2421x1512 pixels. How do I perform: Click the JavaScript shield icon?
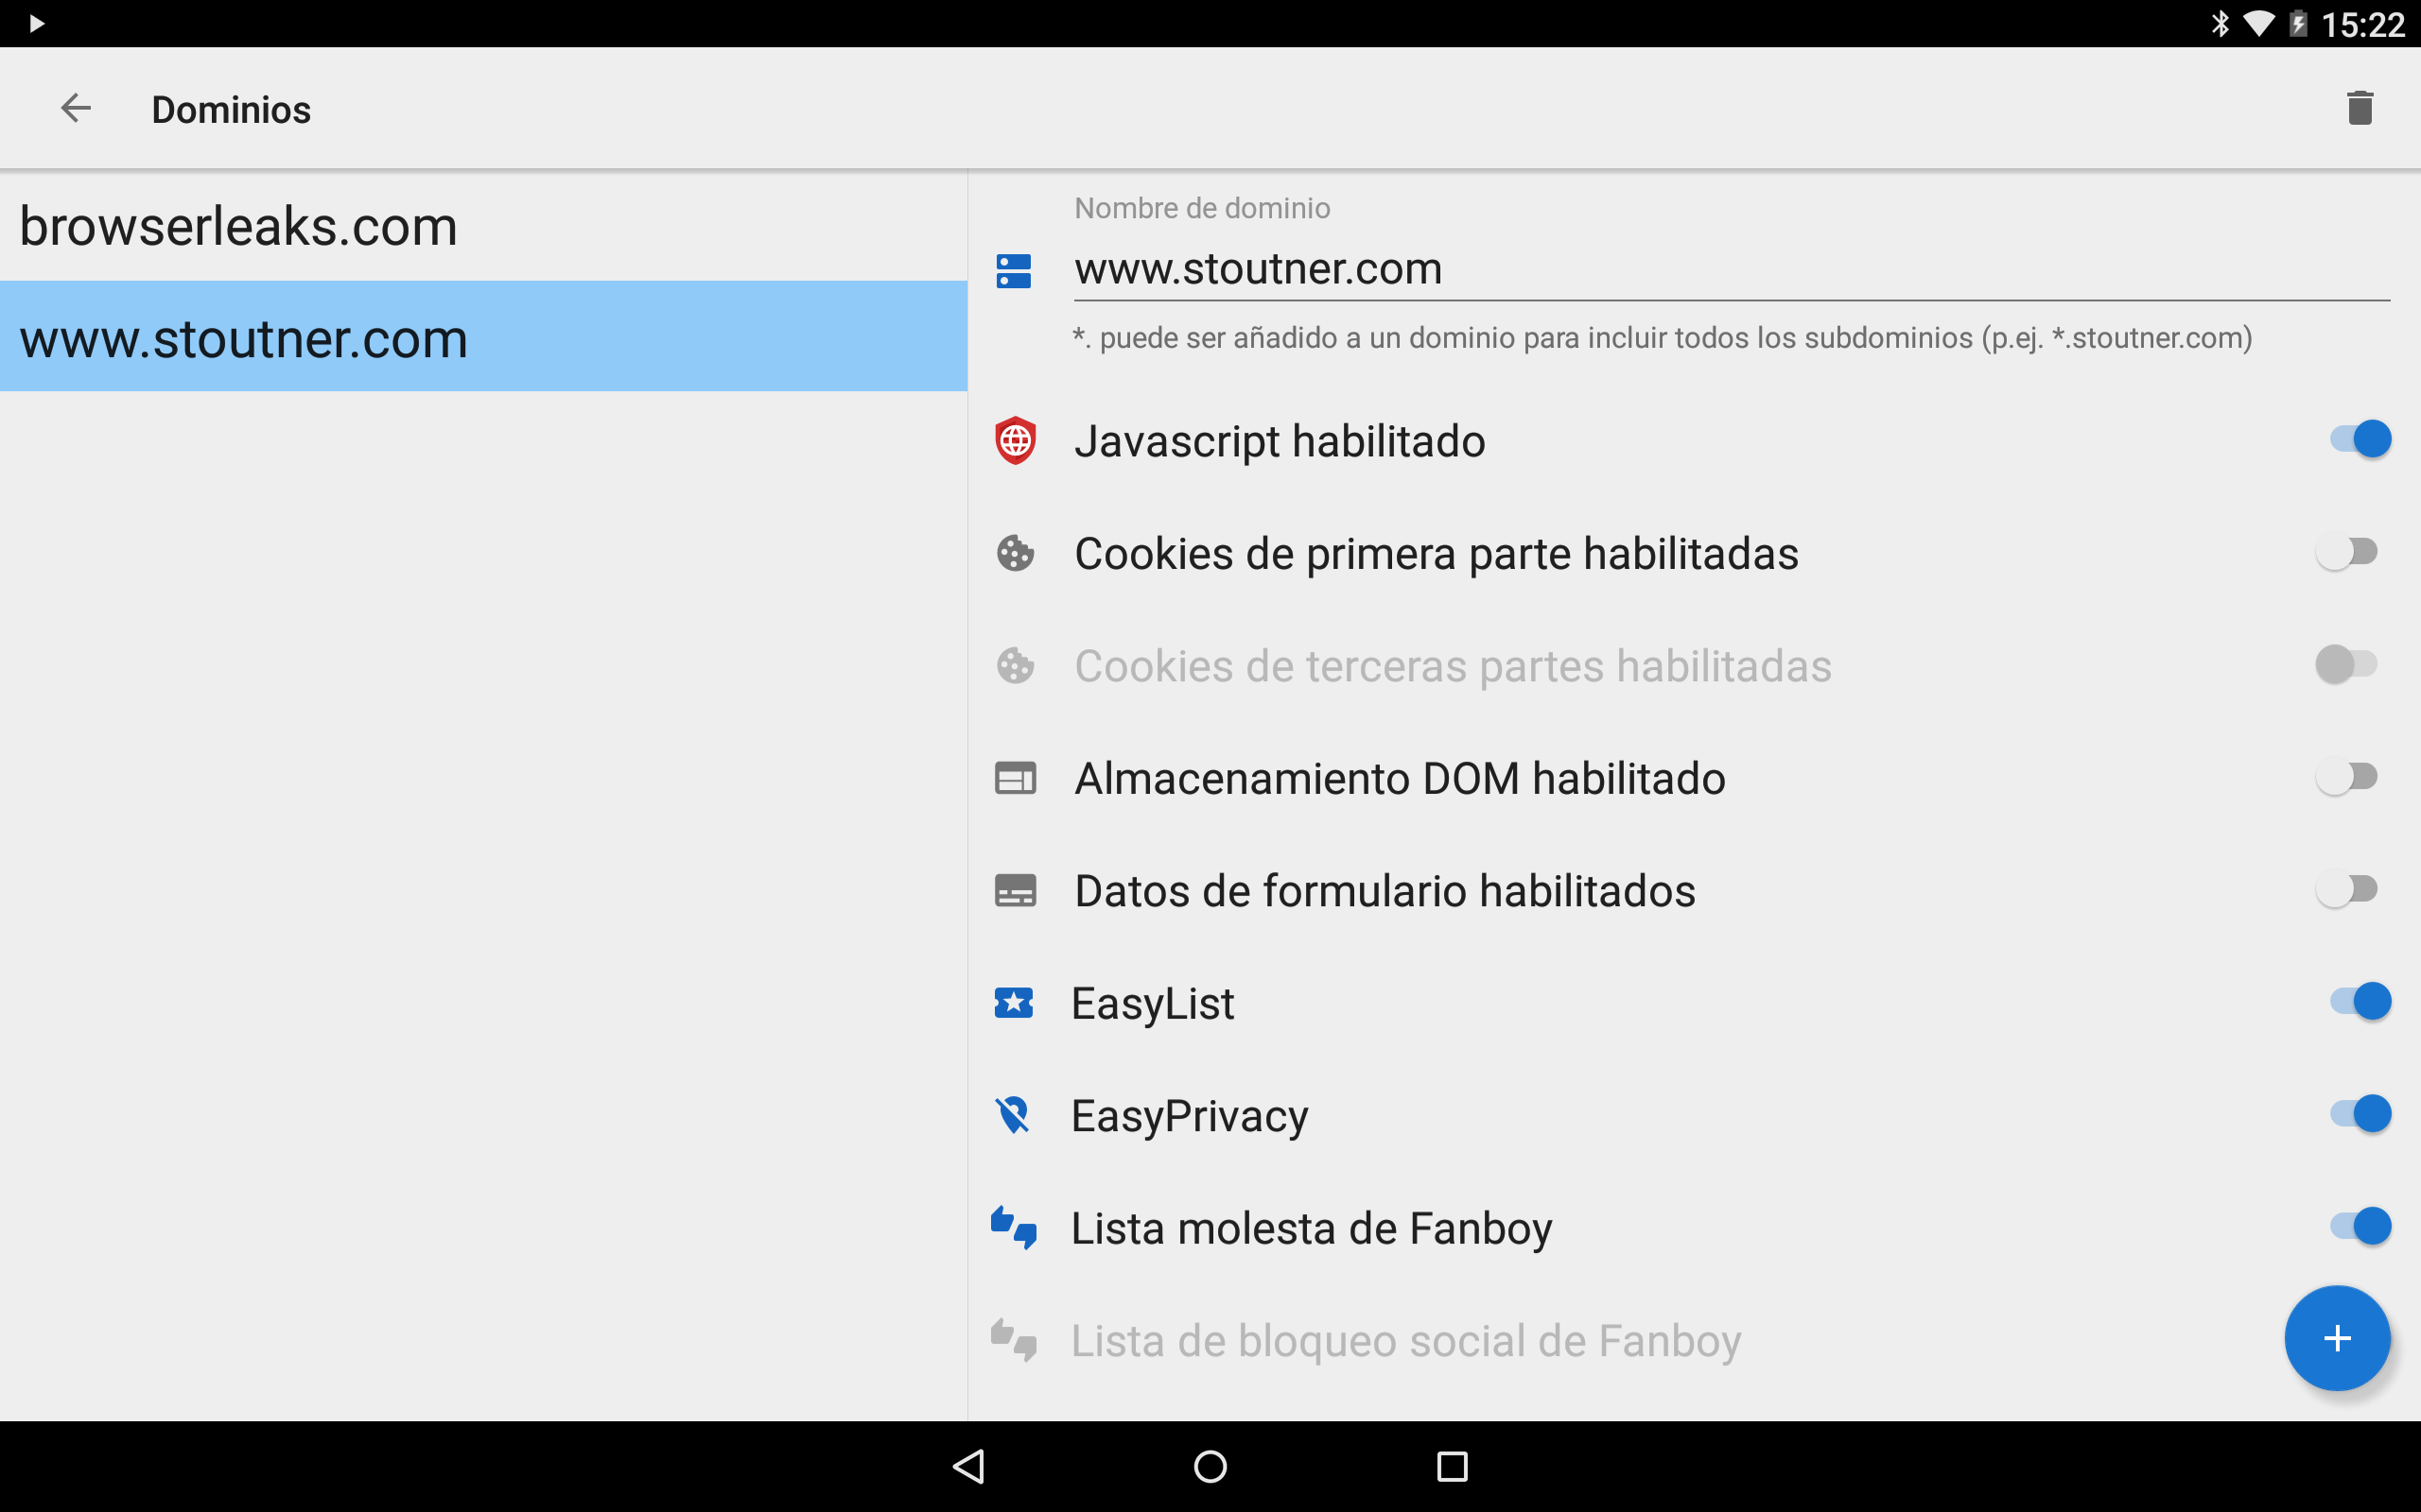click(x=1015, y=441)
